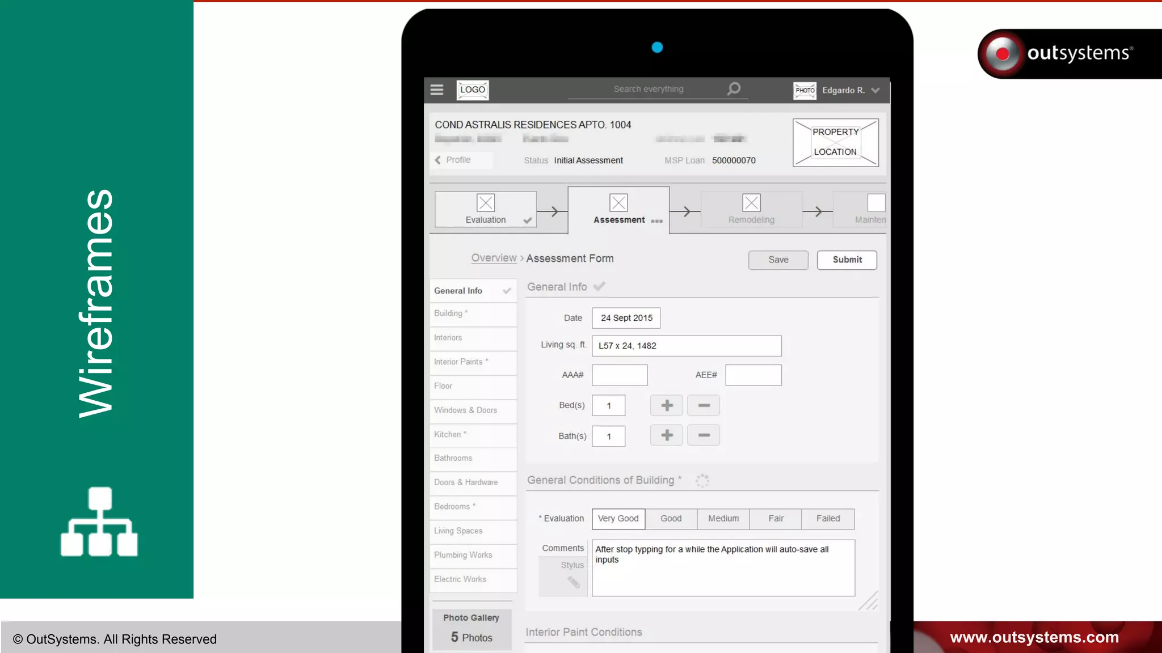Click General Conditions loading spinner icon
The height and width of the screenshot is (653, 1162).
coord(702,481)
